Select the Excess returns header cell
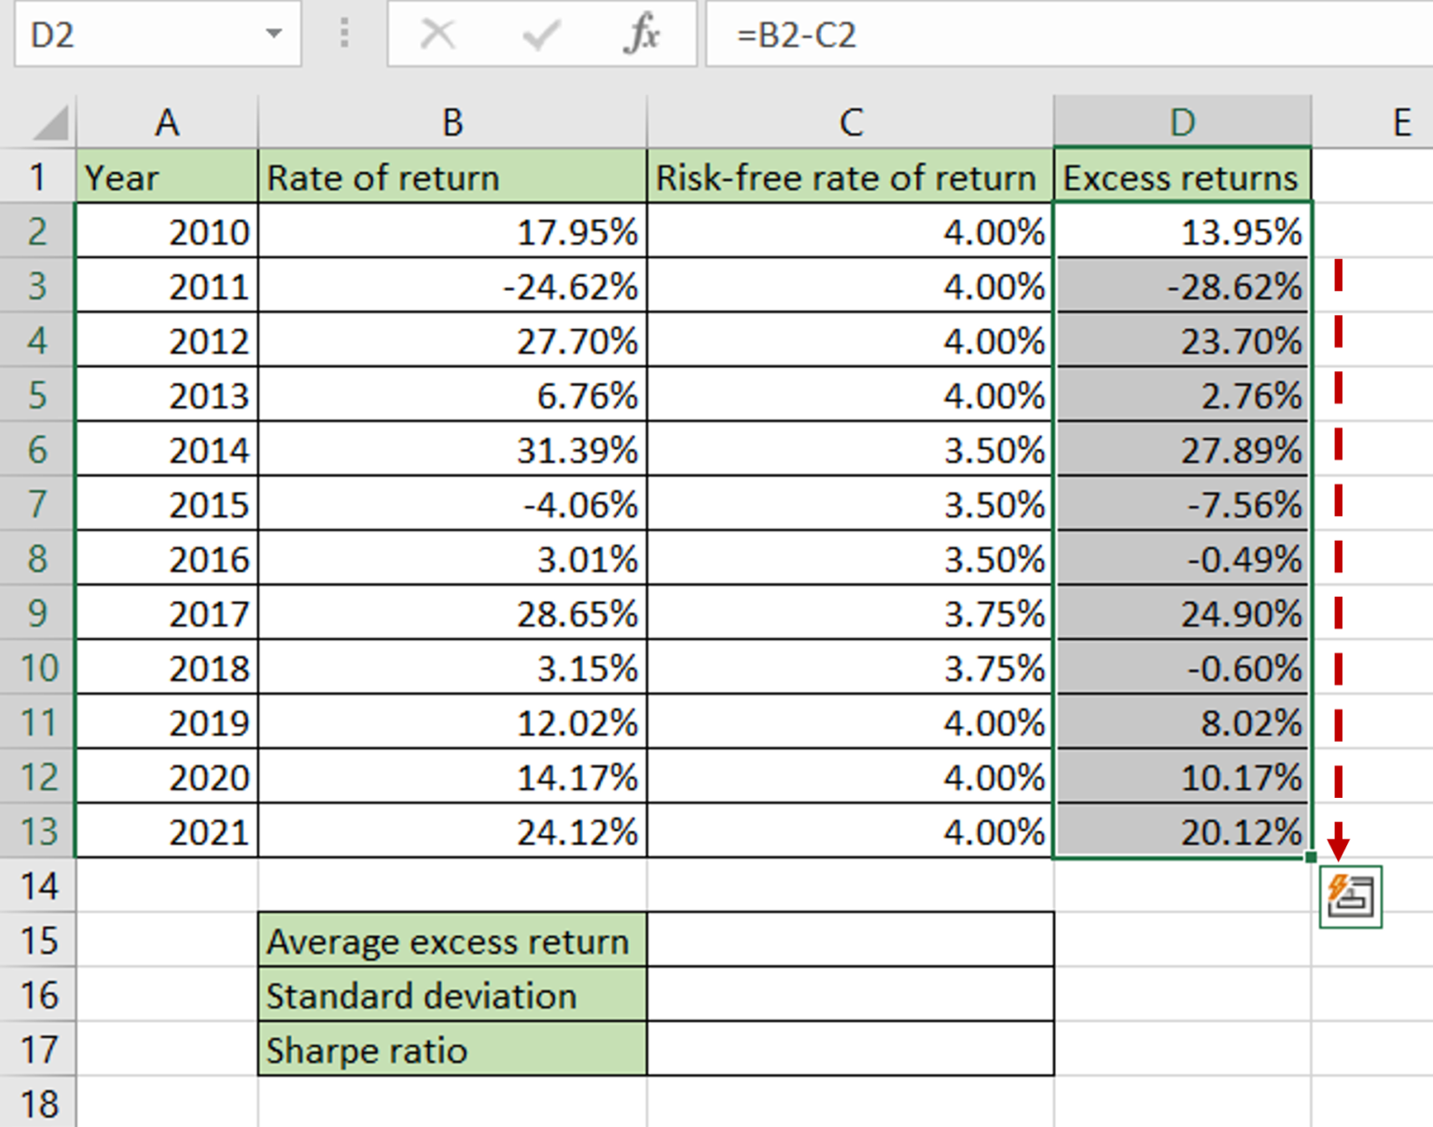The image size is (1433, 1127). 1183,177
